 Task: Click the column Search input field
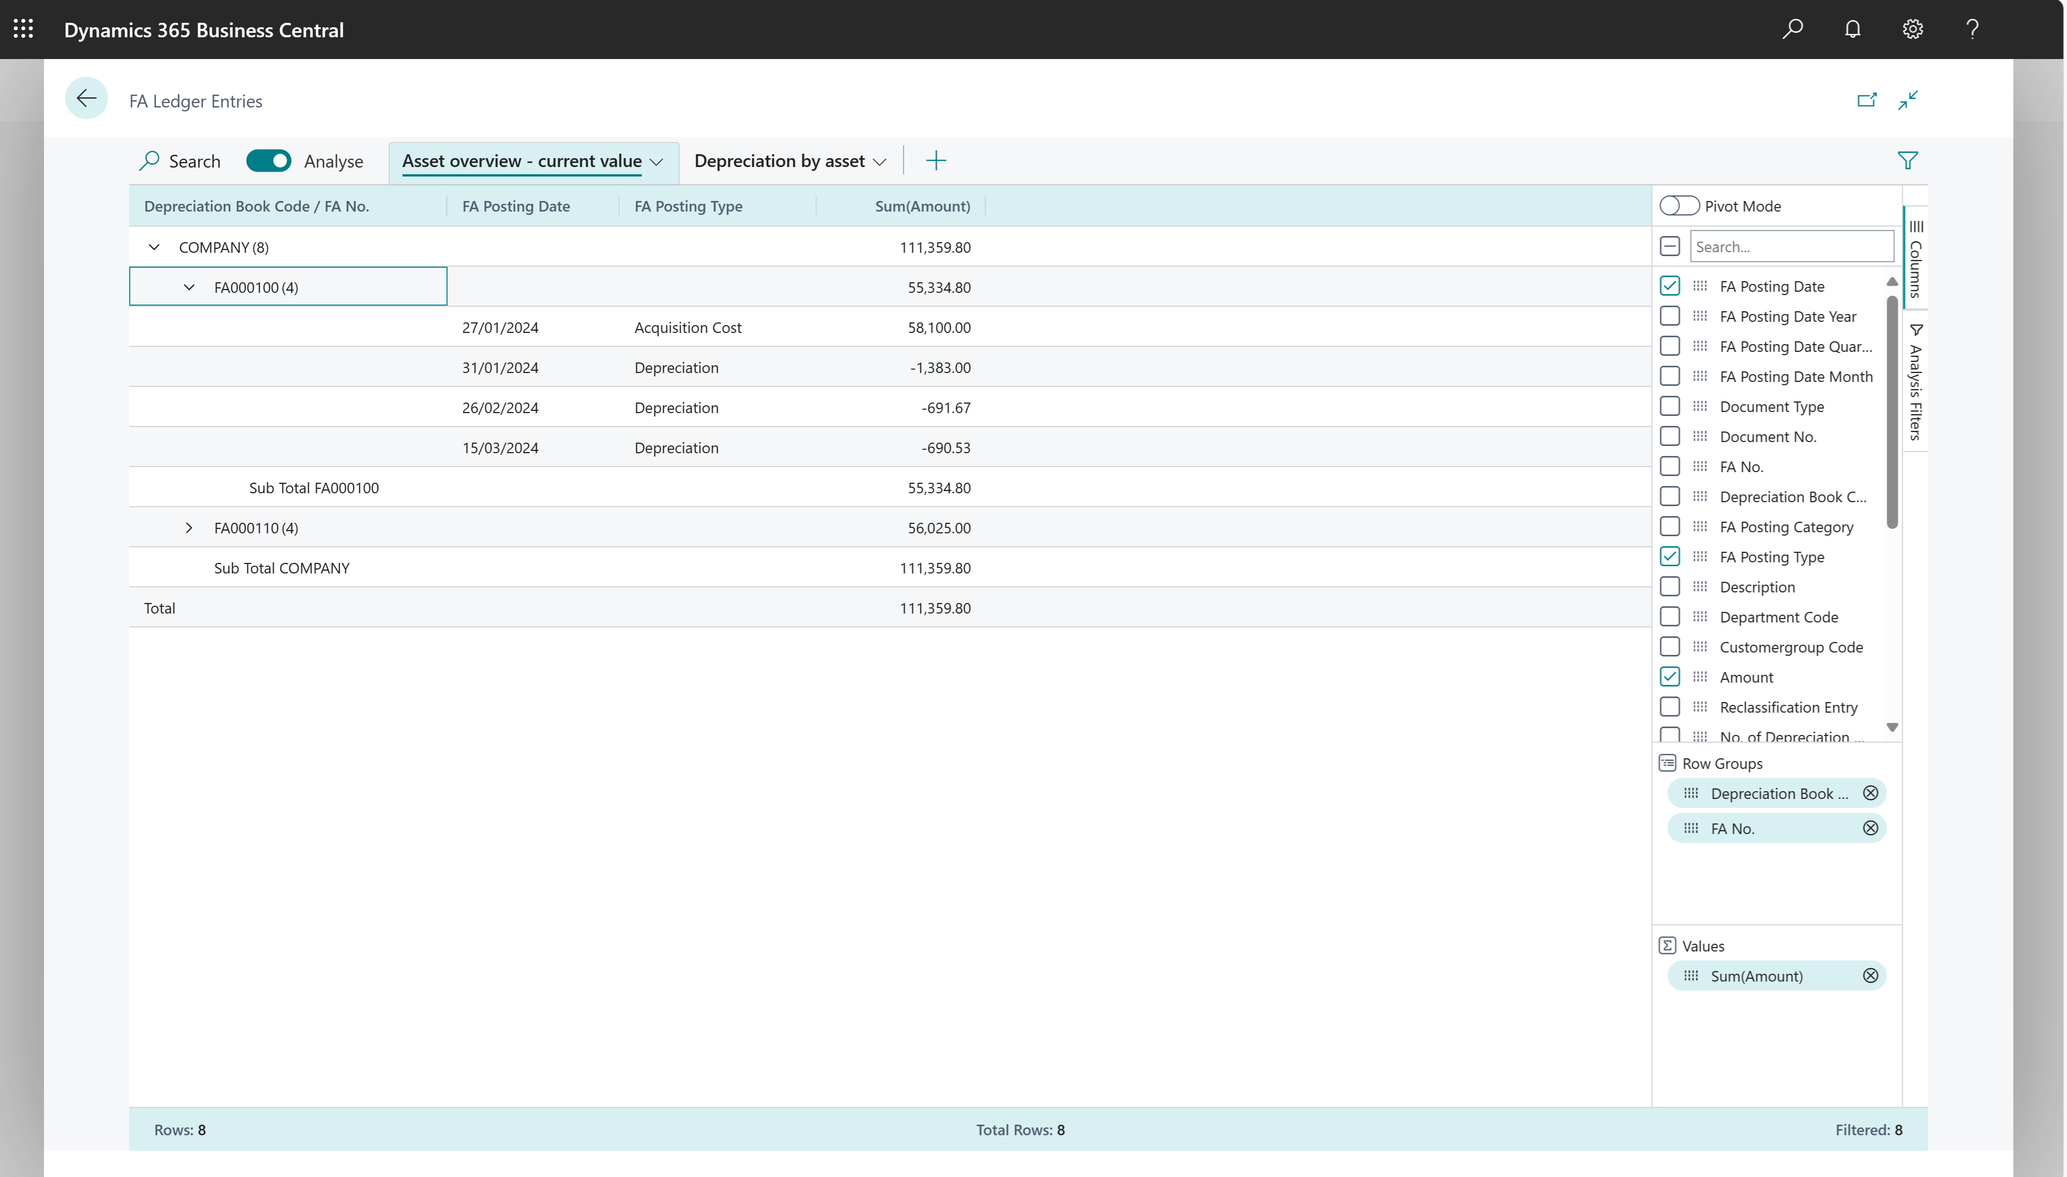[1791, 246]
